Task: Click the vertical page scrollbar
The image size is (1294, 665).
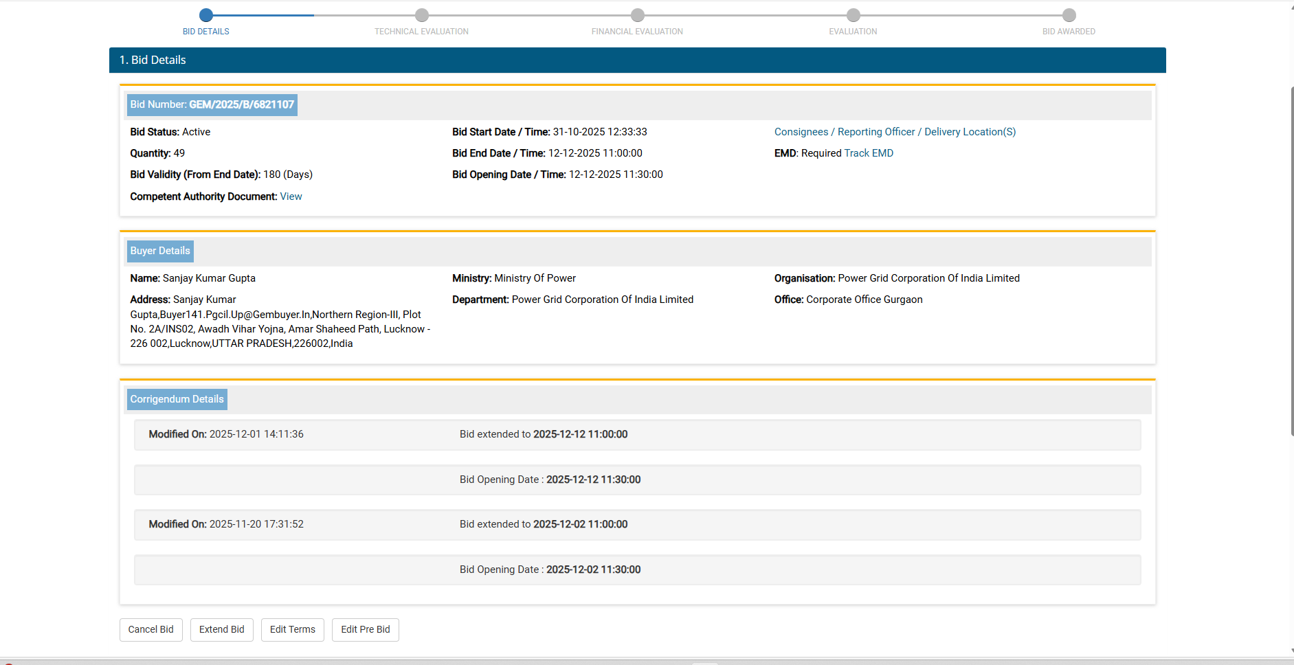Action: (1291, 261)
